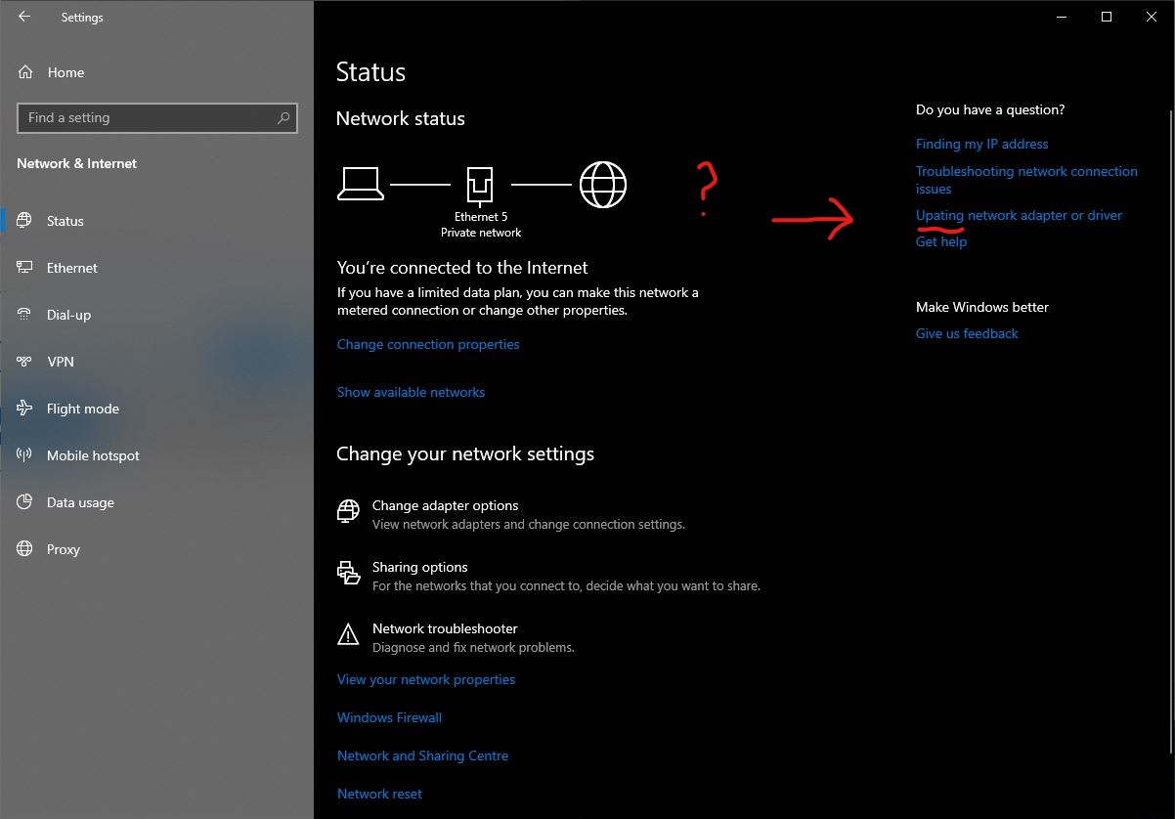This screenshot has height=819, width=1175.
Task: Click View your network properties link
Action: (x=426, y=679)
